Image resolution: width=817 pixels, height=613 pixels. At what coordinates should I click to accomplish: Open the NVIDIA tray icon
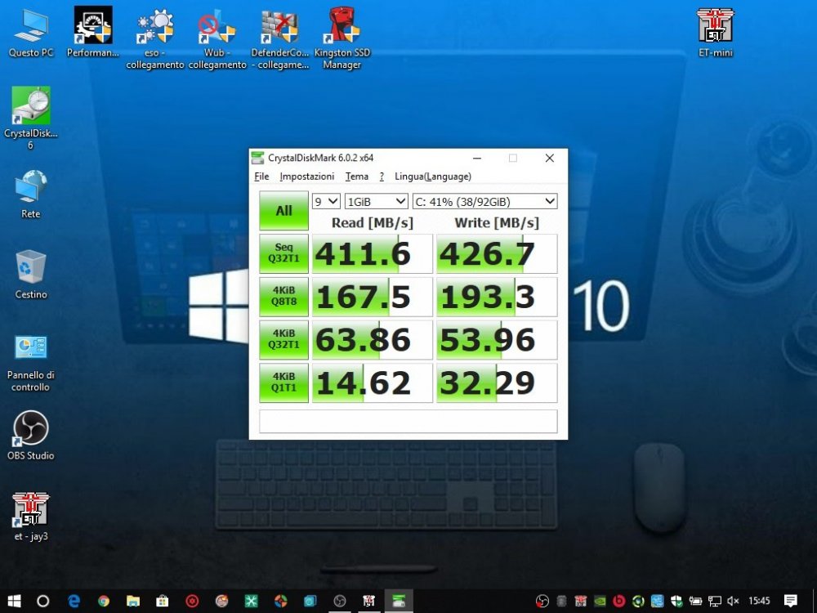point(600,601)
